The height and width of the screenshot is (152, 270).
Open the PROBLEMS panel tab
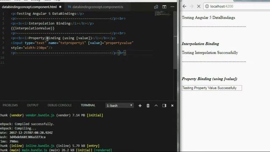pyautogui.click(x=10, y=105)
